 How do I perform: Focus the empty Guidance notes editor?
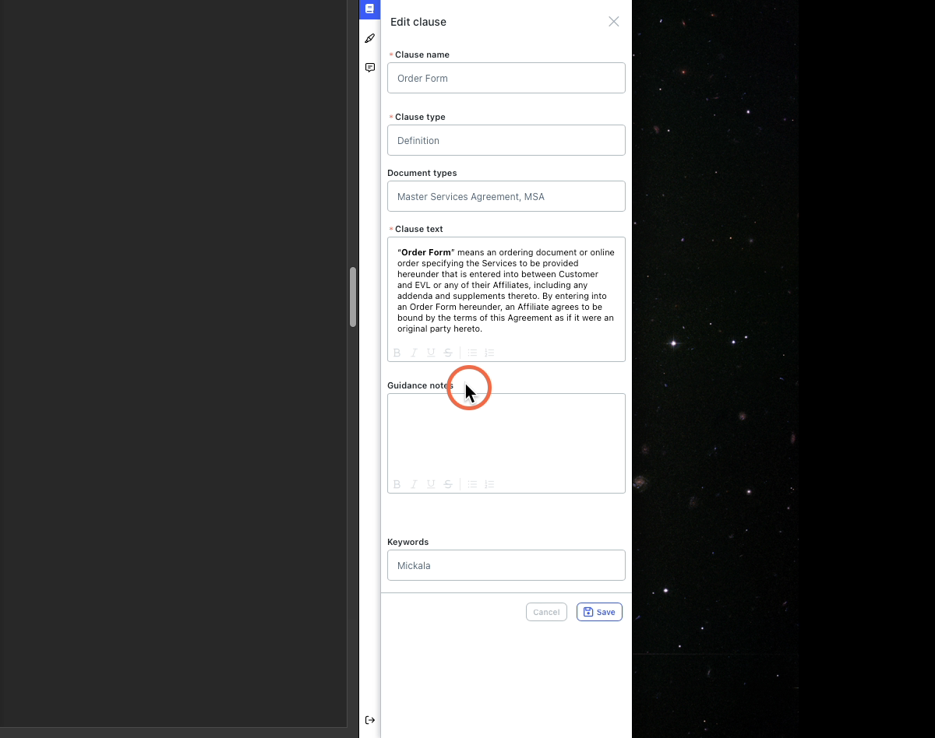tap(506, 434)
